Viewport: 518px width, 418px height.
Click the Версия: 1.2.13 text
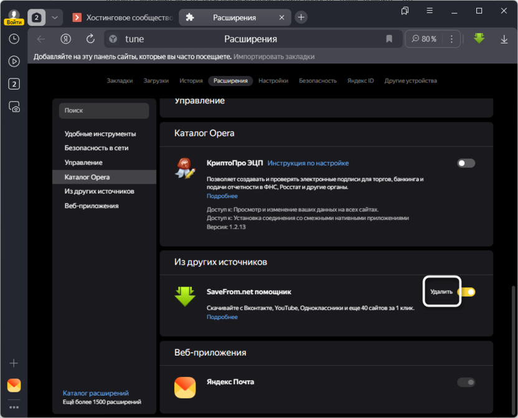tap(226, 227)
